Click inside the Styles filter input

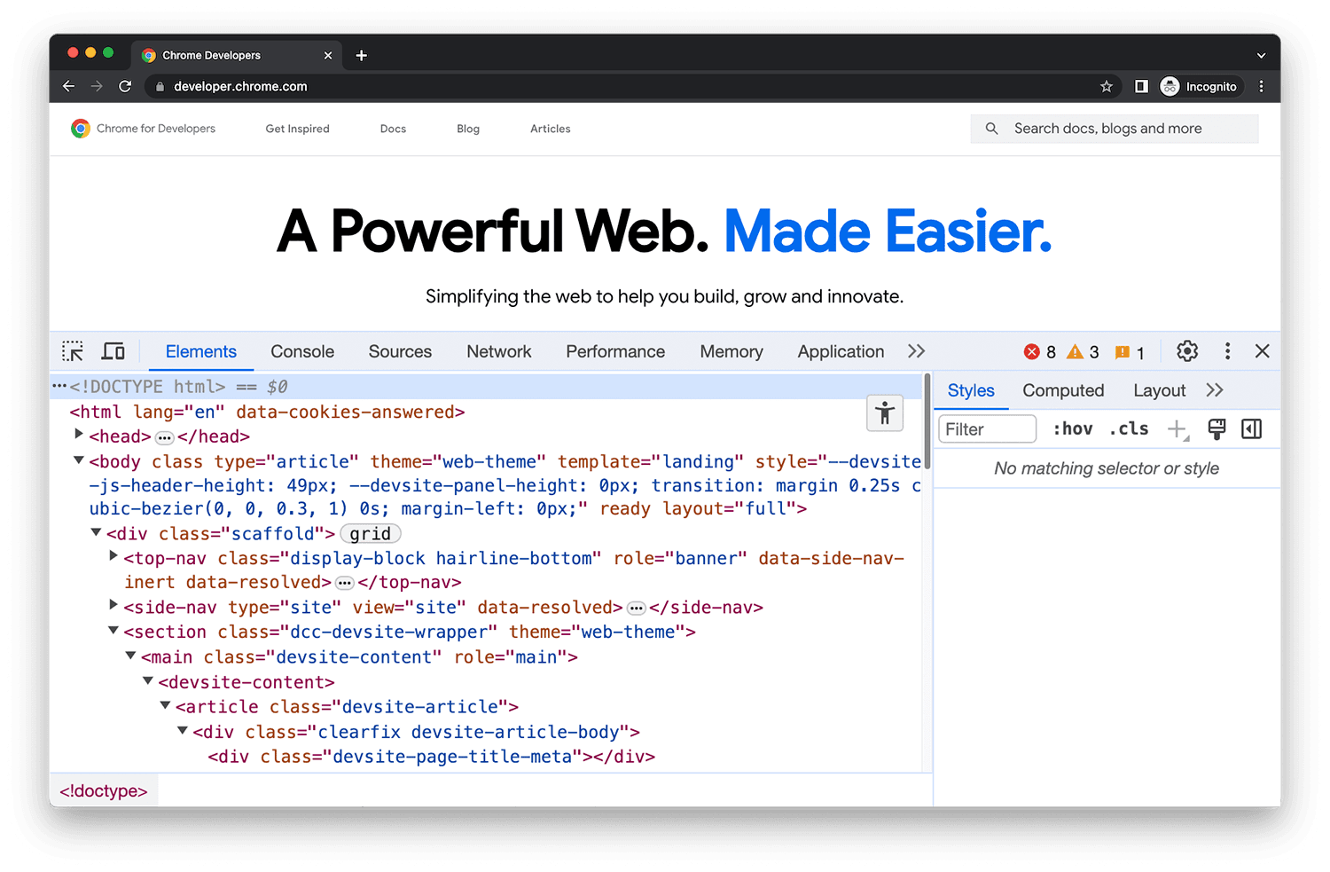click(x=986, y=428)
